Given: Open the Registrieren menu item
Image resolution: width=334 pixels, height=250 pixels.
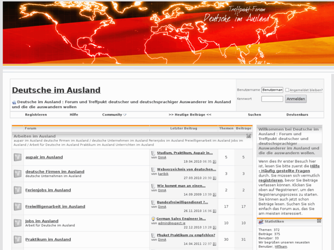Looking at the screenshot, I should click(x=36, y=115).
